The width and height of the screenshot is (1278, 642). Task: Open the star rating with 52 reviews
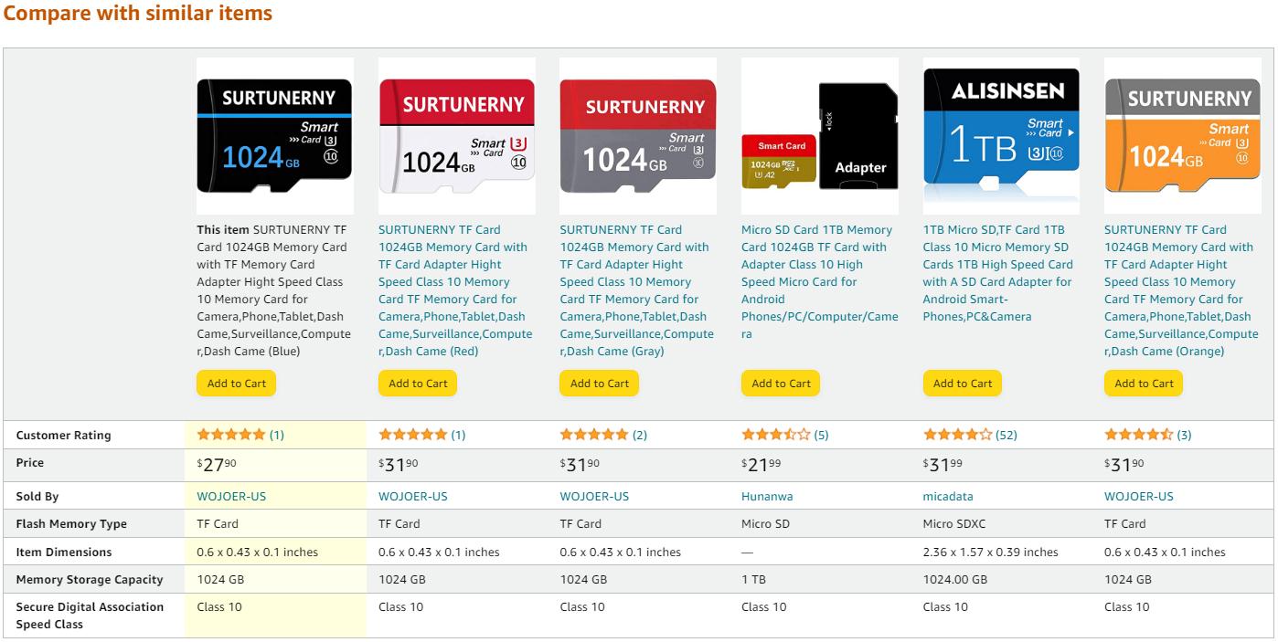click(x=958, y=435)
